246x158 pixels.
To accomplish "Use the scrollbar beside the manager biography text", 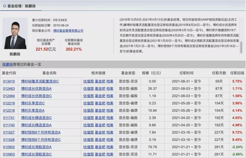I will tap(241, 47).
